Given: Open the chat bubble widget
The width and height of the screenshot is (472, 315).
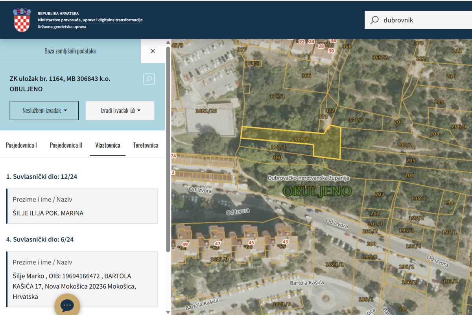Looking at the screenshot, I should point(67,306).
